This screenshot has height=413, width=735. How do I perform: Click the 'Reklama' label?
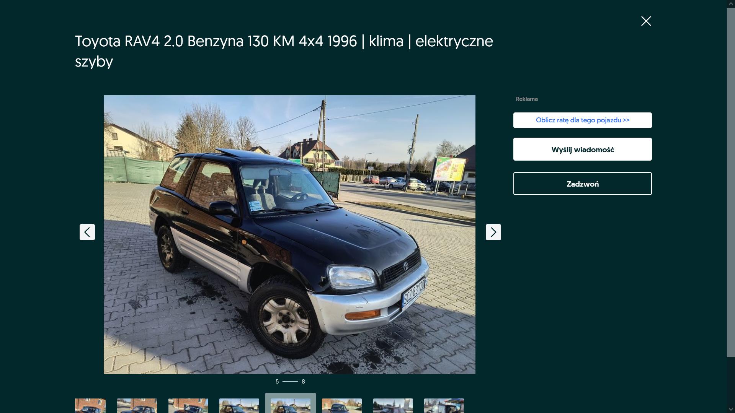click(x=527, y=99)
